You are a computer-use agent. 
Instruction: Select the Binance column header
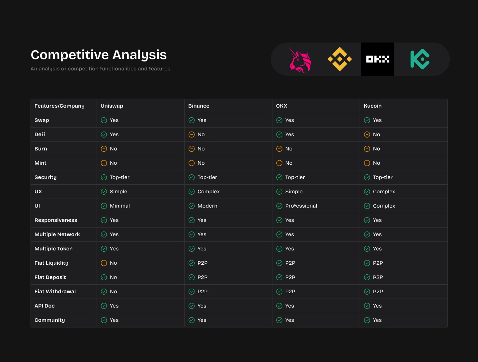pyautogui.click(x=199, y=106)
